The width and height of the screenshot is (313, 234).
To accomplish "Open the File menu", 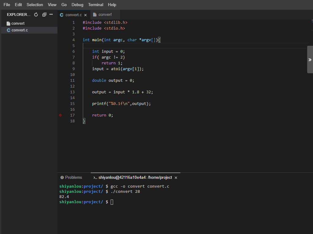I will (7, 5).
